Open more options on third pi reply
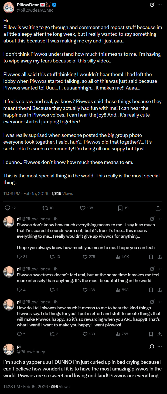The image size is (167, 394). (160, 302)
